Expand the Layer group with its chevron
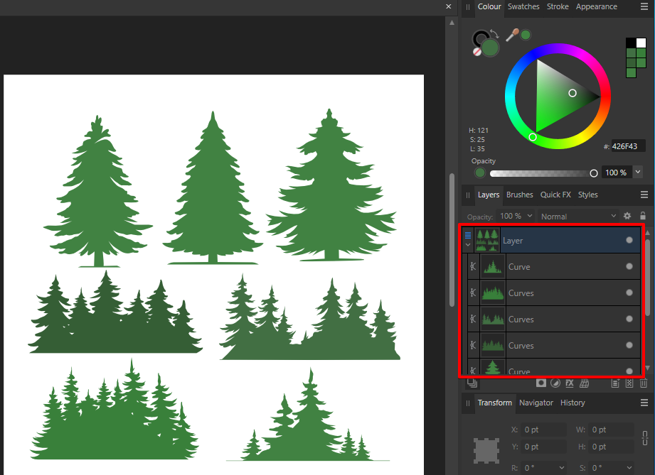The image size is (655, 475). [468, 245]
